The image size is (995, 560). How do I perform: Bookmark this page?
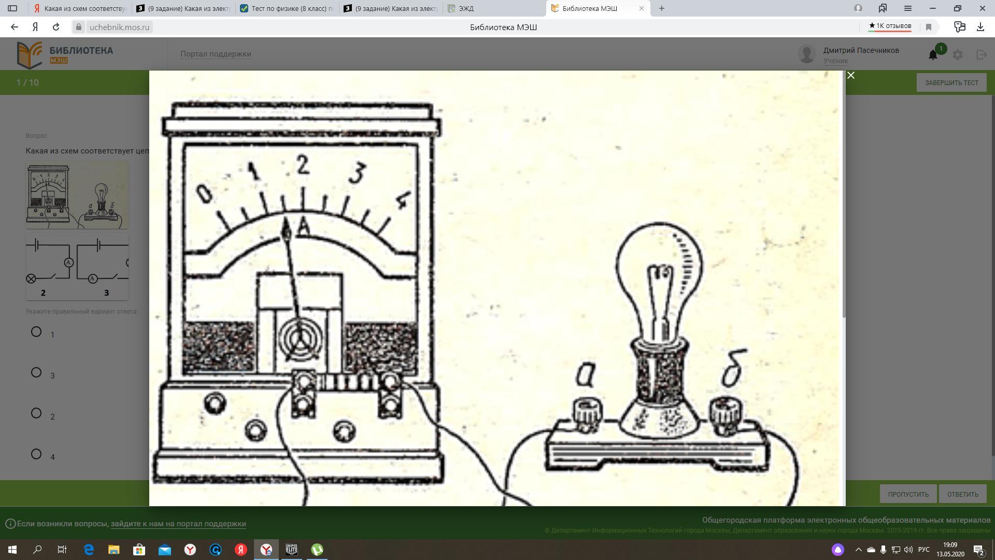(929, 27)
